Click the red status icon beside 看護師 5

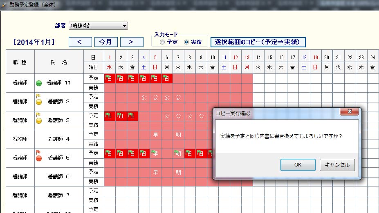(x=39, y=158)
